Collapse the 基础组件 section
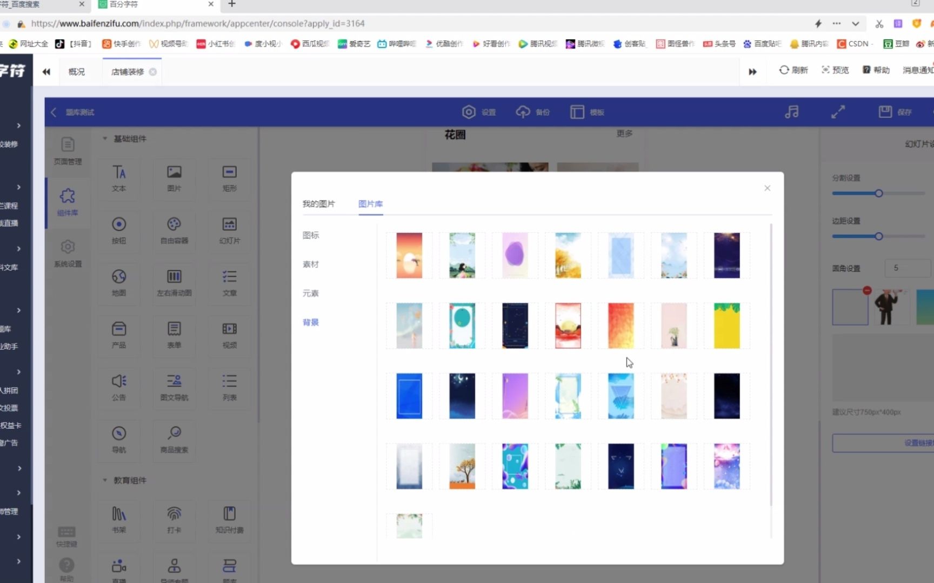This screenshot has height=583, width=934. (x=105, y=139)
